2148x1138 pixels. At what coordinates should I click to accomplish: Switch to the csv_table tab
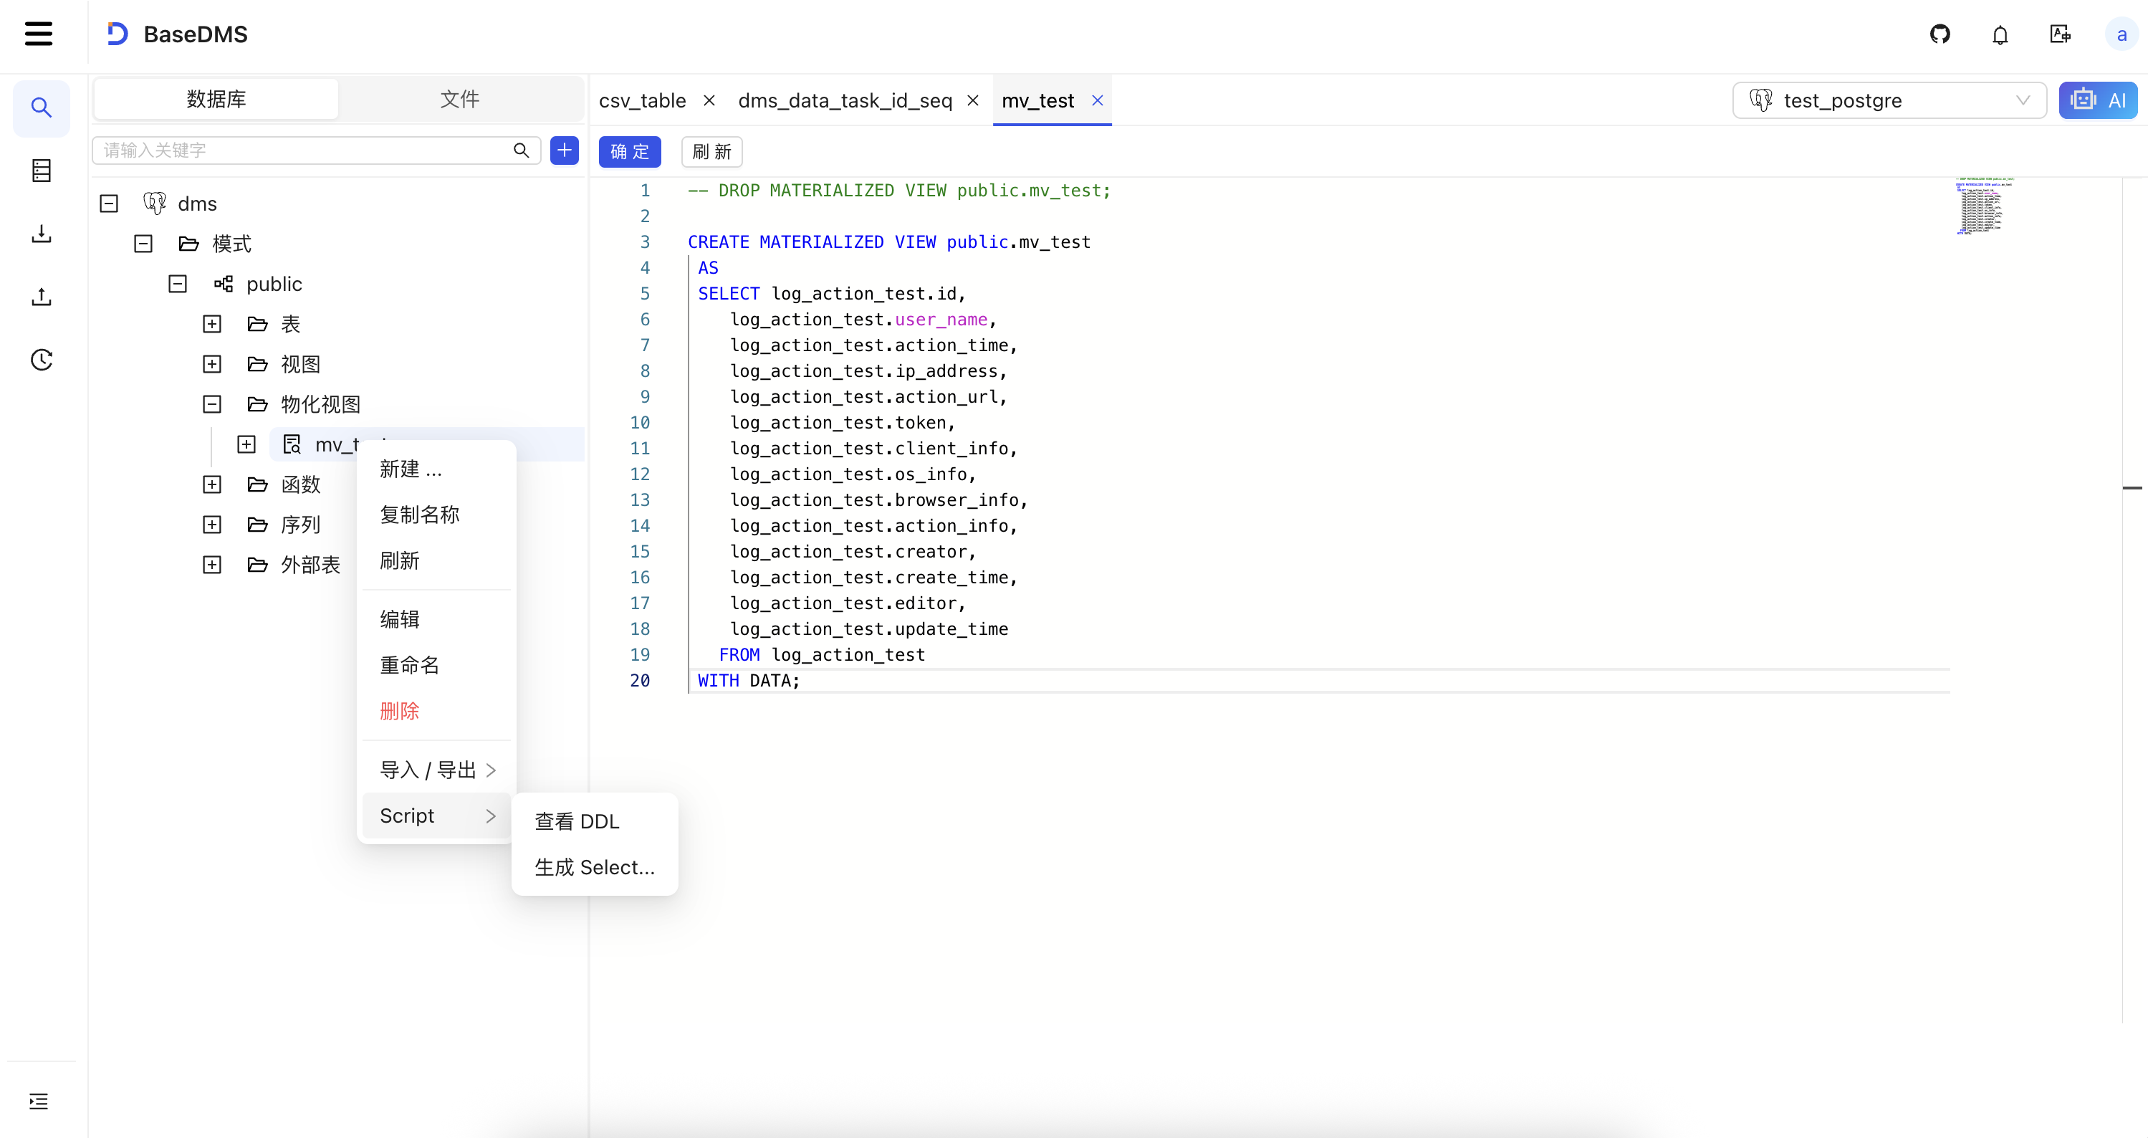click(x=642, y=100)
